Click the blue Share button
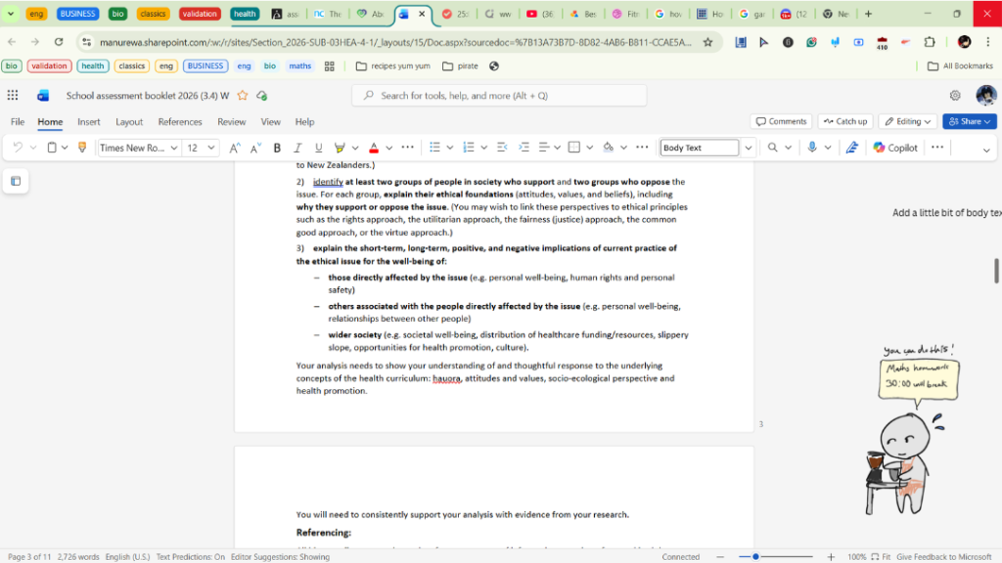 point(970,121)
